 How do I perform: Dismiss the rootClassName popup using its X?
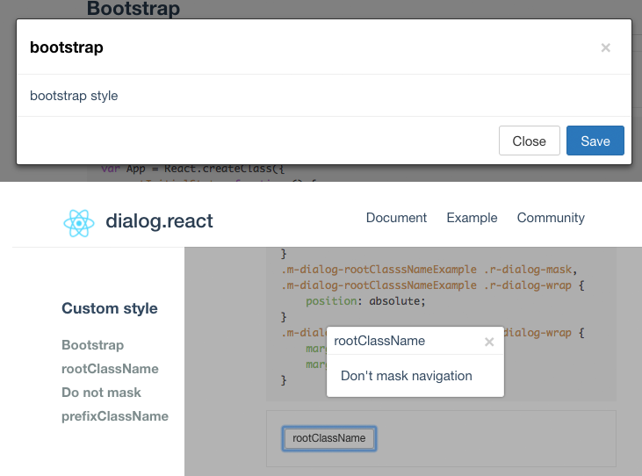pos(489,342)
